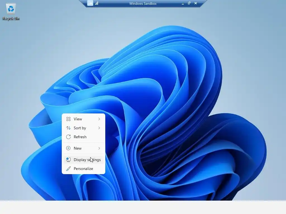Choose View from the context menu
The height and width of the screenshot is (214, 286).
coord(83,119)
